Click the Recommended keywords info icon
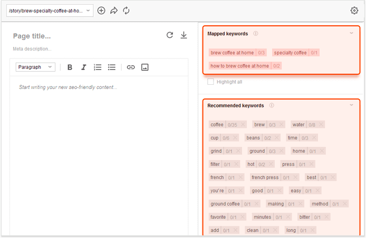This screenshot has width=366, height=238. click(x=272, y=105)
